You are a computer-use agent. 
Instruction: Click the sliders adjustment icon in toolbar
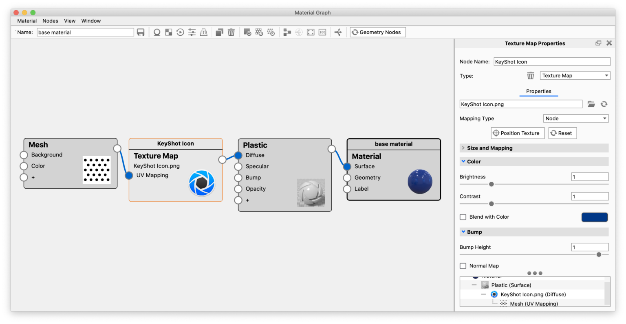click(x=192, y=33)
